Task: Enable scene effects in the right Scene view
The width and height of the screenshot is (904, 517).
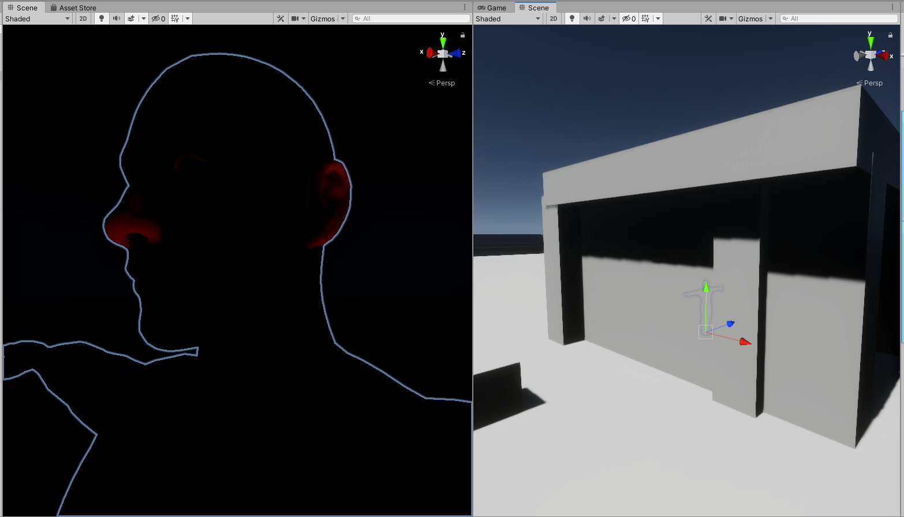Action: [x=602, y=18]
